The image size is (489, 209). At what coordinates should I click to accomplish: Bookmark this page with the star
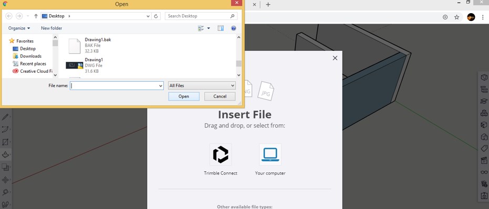456,17
